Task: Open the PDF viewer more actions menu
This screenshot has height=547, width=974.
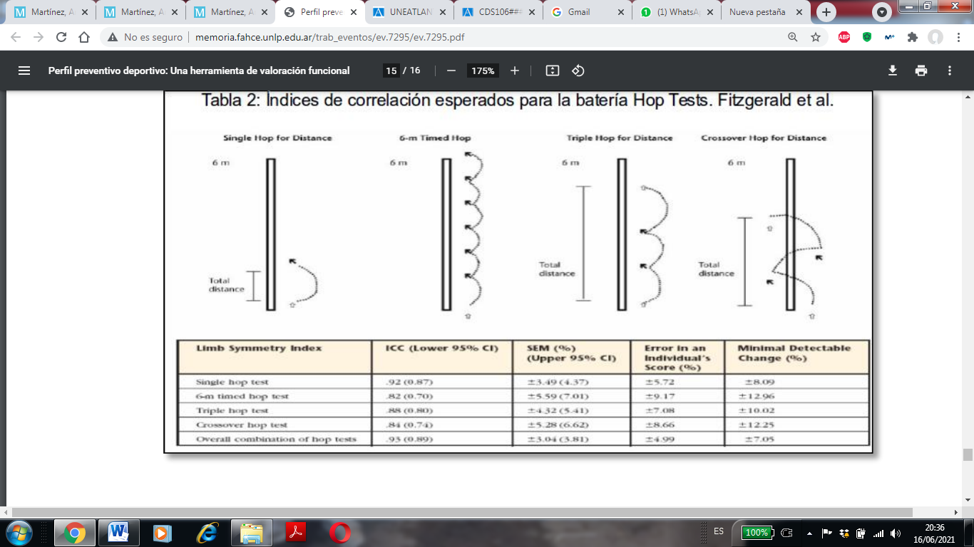Action: point(950,71)
